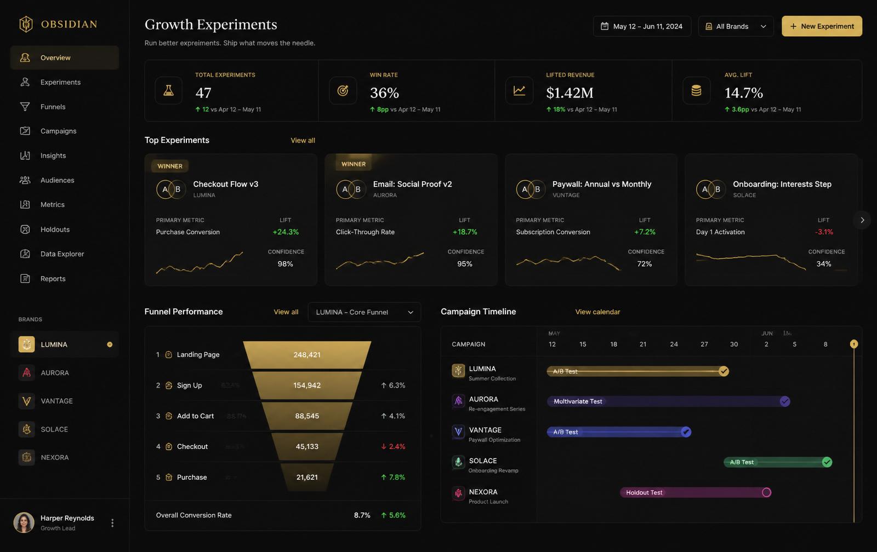The height and width of the screenshot is (552, 877).
Task: Click the Reports sidebar icon
Action: tap(25, 278)
